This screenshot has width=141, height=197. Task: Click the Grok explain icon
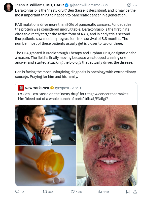tap(128, 5)
